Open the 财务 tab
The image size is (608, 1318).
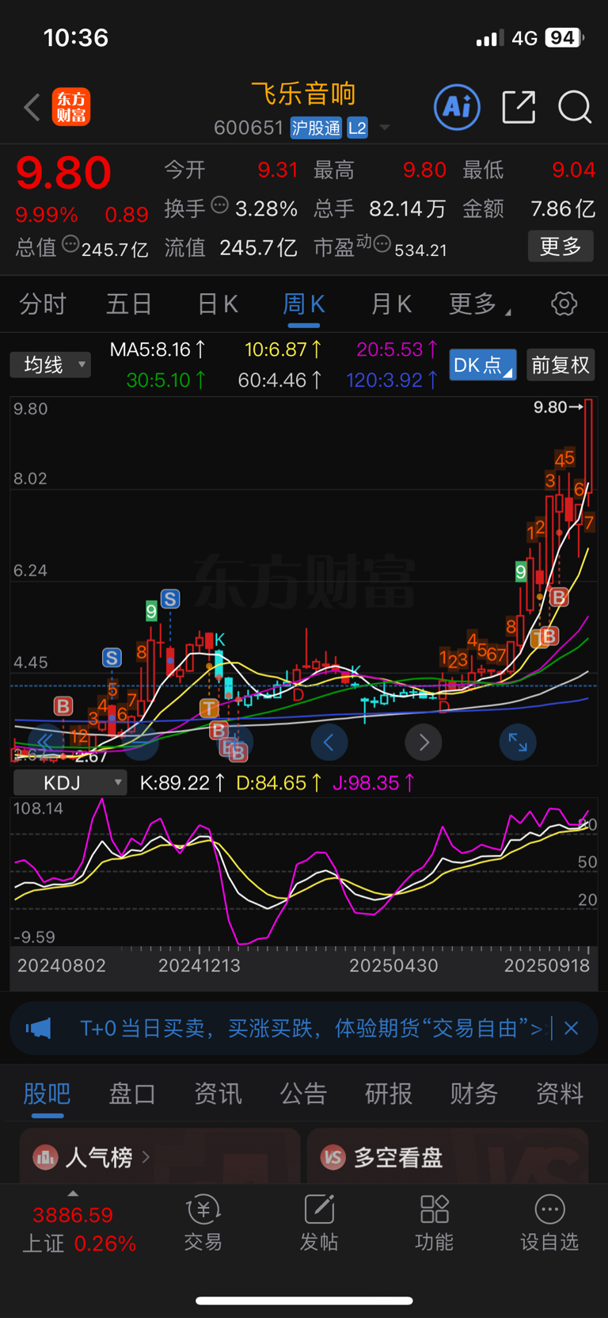tap(474, 1094)
